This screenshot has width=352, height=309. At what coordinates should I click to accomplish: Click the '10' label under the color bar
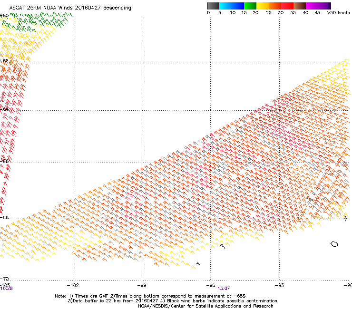click(233, 12)
